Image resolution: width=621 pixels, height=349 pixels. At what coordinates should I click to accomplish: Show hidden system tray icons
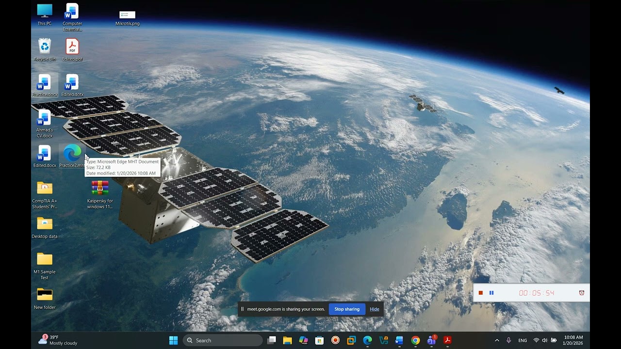tap(497, 340)
